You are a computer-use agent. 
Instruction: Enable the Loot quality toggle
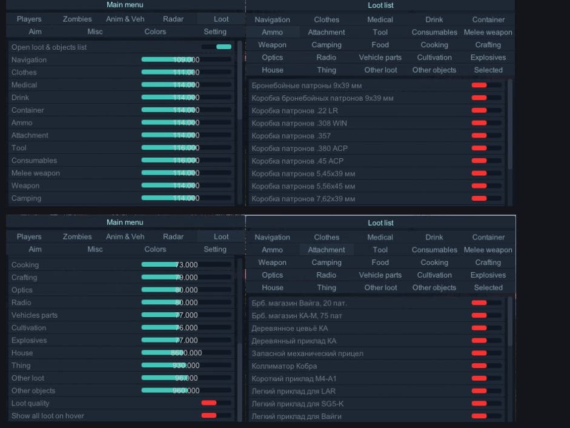point(216,403)
